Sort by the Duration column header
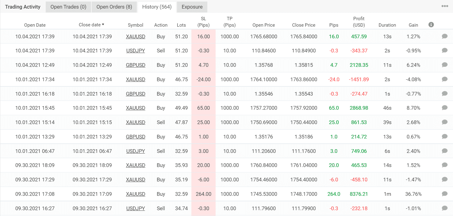Viewport: 453px width, 216px height. (x=387, y=25)
